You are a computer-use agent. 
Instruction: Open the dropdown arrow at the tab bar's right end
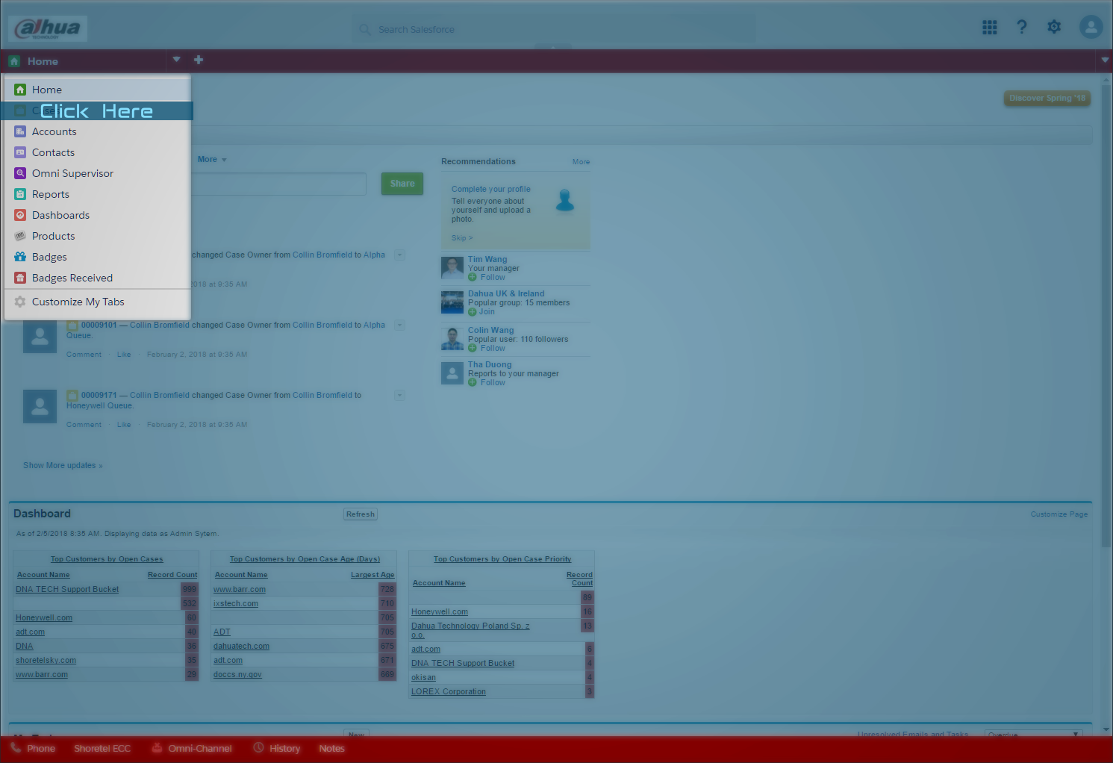(1105, 60)
